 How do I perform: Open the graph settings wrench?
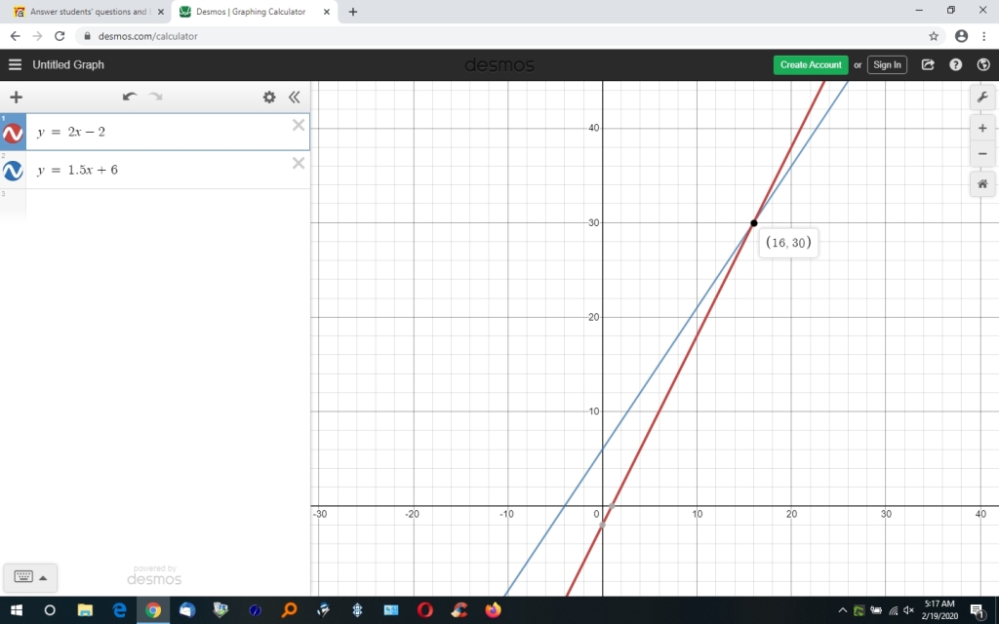click(x=982, y=97)
